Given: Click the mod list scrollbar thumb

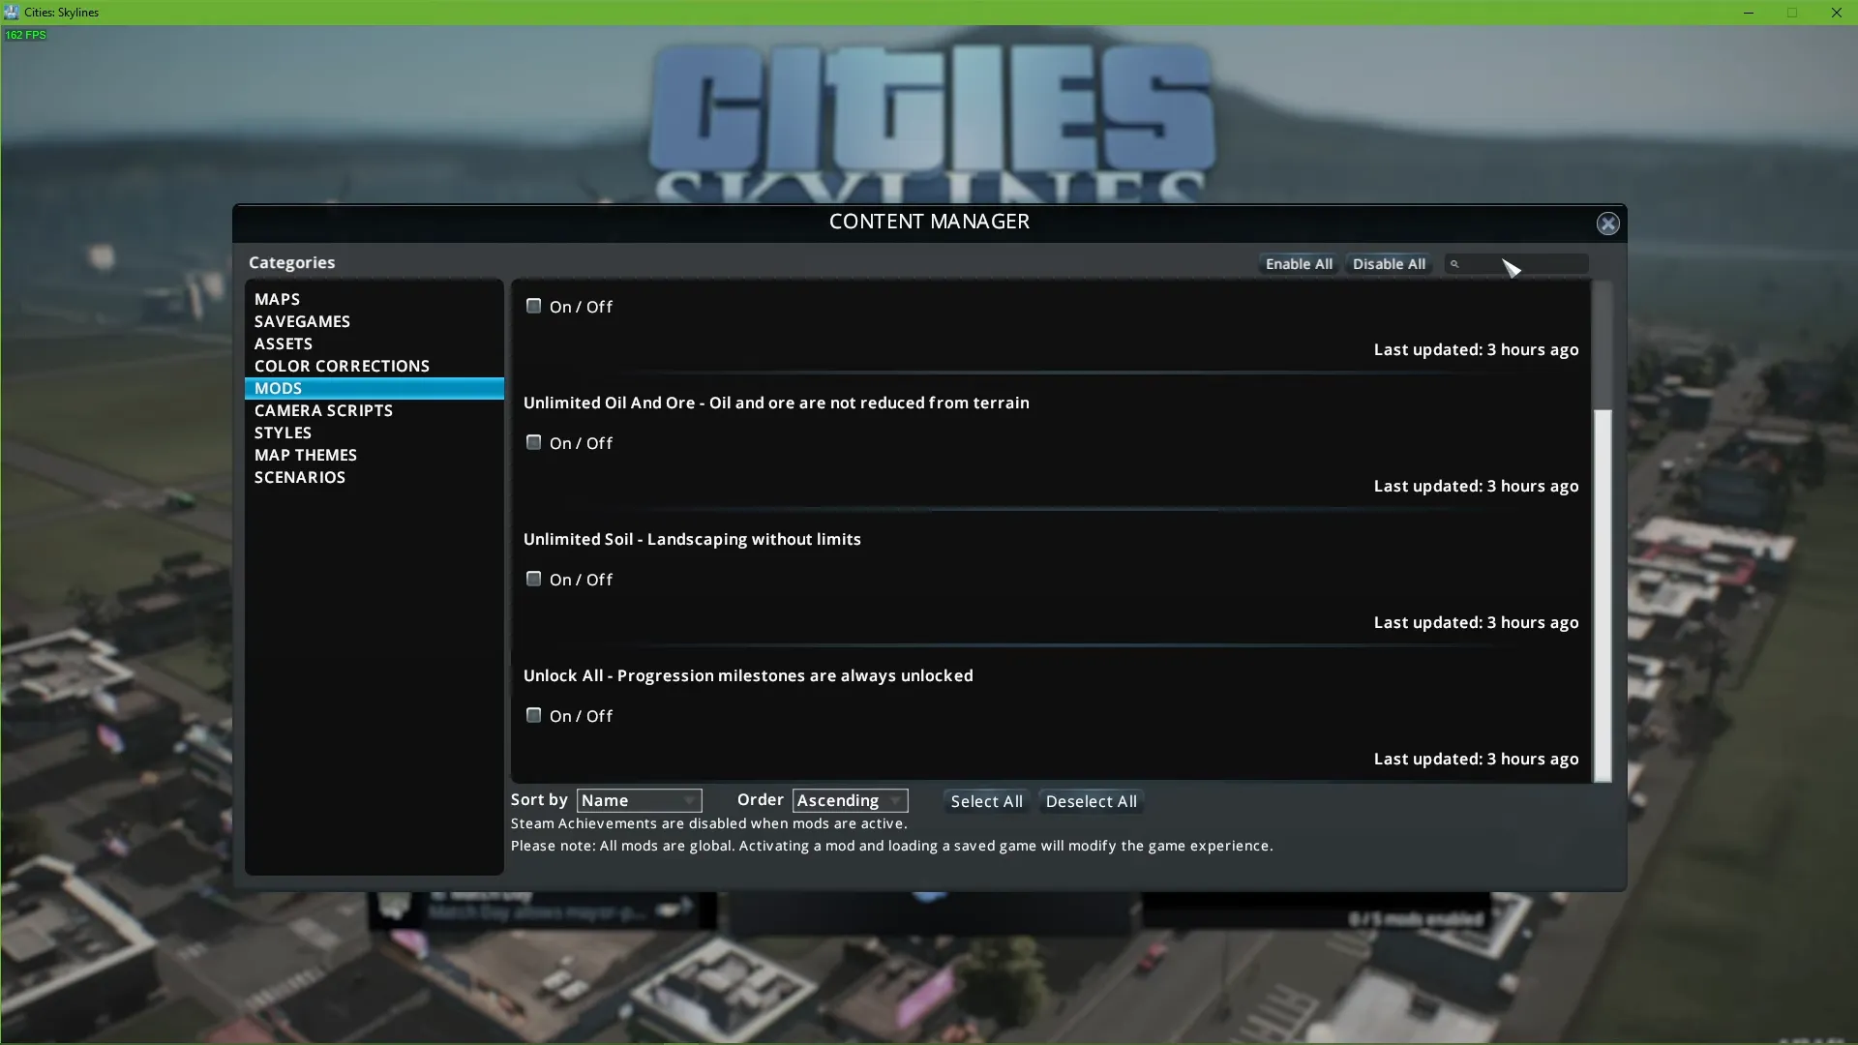Looking at the screenshot, I should (1603, 595).
